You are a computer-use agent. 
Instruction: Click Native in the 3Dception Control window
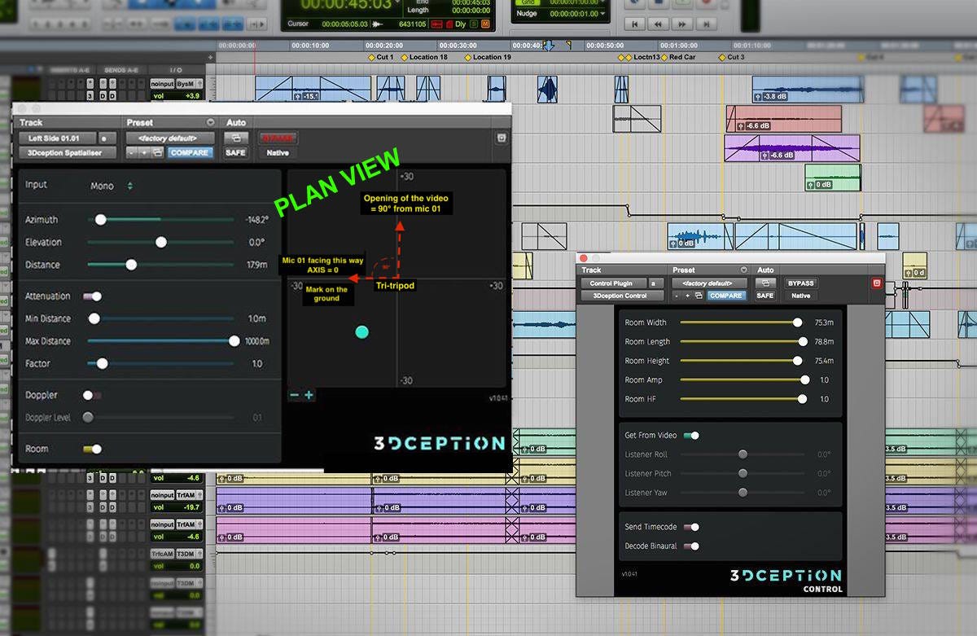coord(800,296)
